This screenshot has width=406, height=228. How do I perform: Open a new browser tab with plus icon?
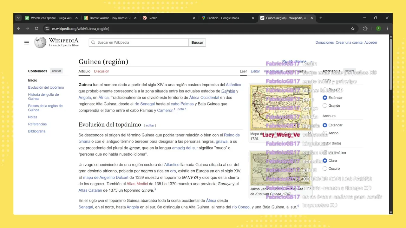click(x=321, y=18)
